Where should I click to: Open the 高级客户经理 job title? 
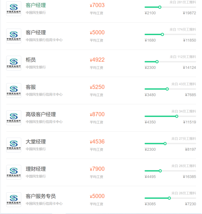point(41,114)
